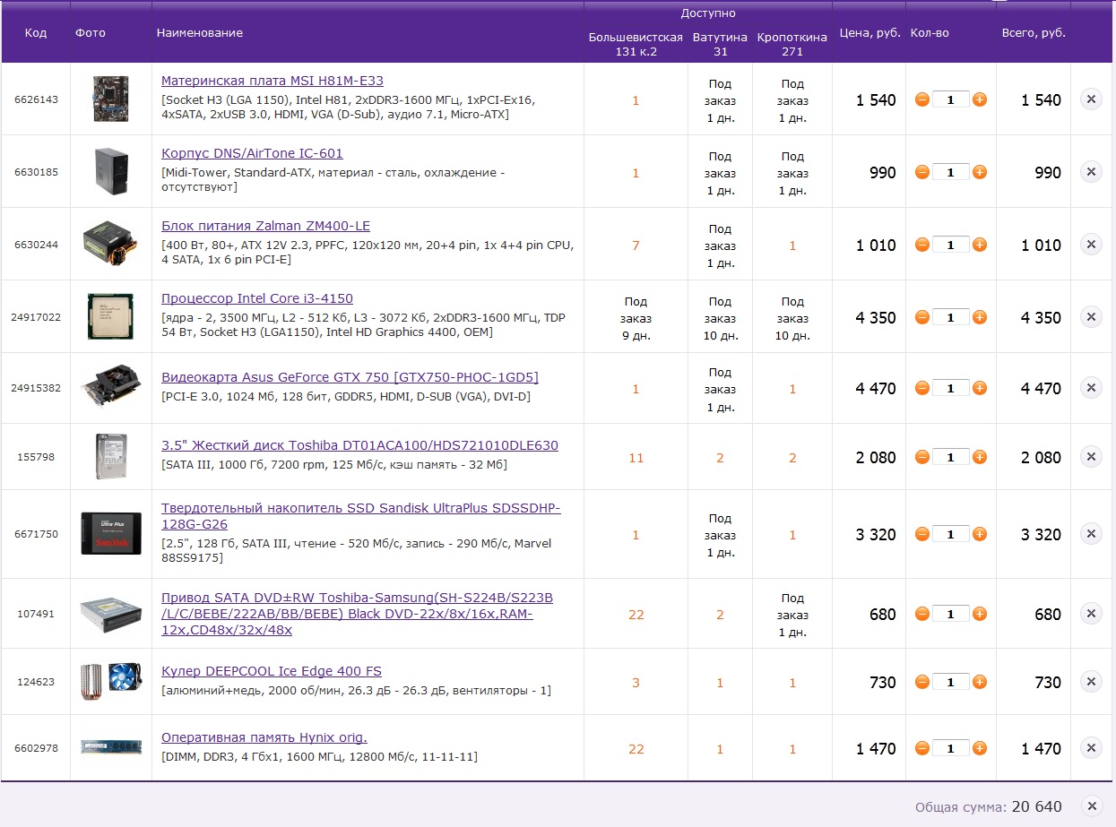1116x827 pixels.
Task: Remove DEEPCOOL Ice Edge cooler from cart
Action: [x=1091, y=682]
